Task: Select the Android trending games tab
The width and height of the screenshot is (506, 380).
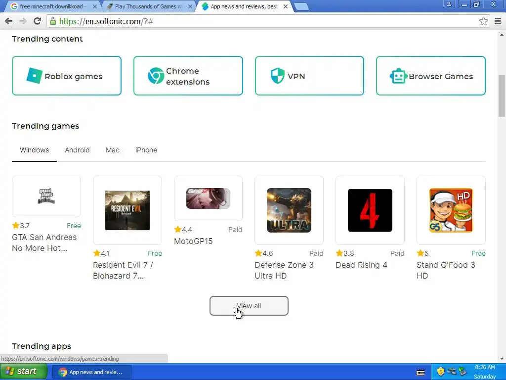Action: click(77, 150)
